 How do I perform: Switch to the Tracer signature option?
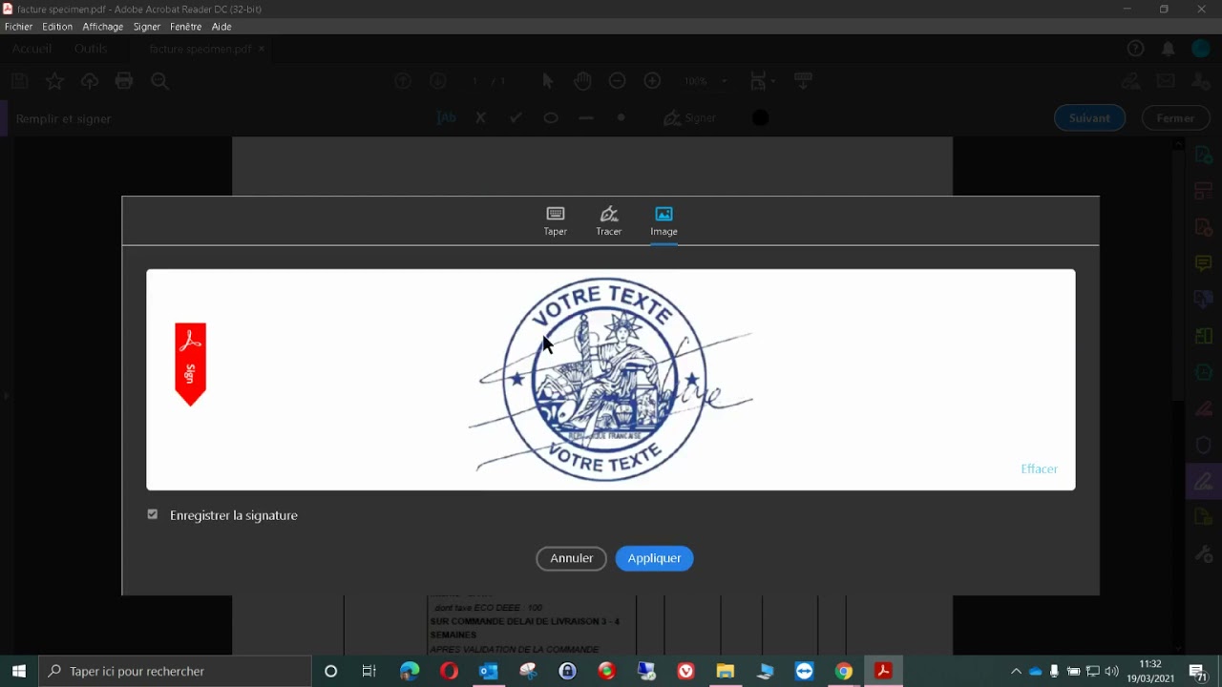(x=609, y=220)
